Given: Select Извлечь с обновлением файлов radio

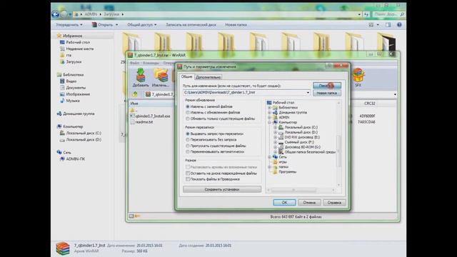Looking at the screenshot, I should click(x=188, y=113).
